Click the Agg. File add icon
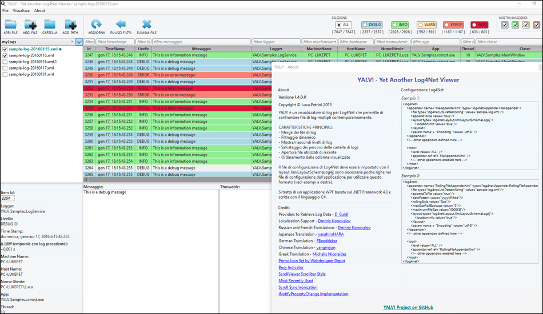Screen dimensions: 543x314 pyautogui.click(x=30, y=24)
